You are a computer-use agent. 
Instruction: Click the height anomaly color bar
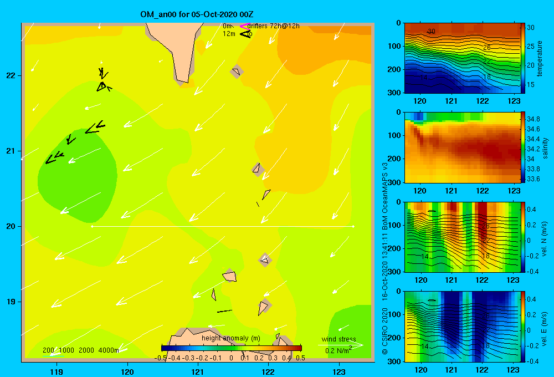(x=232, y=348)
